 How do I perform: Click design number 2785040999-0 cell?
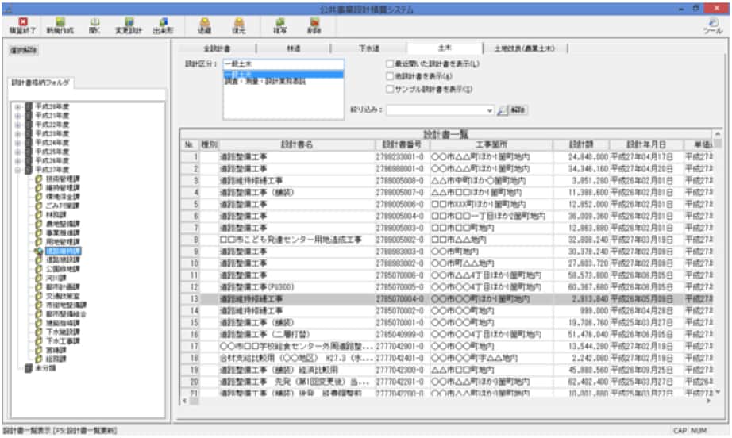(400, 334)
